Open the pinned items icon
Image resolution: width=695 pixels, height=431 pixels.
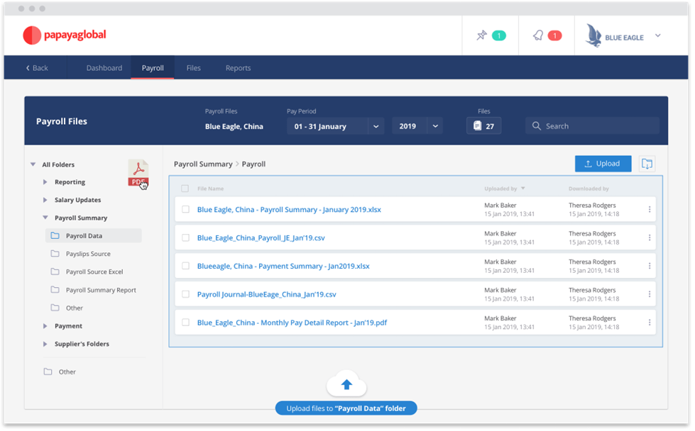[x=481, y=35]
